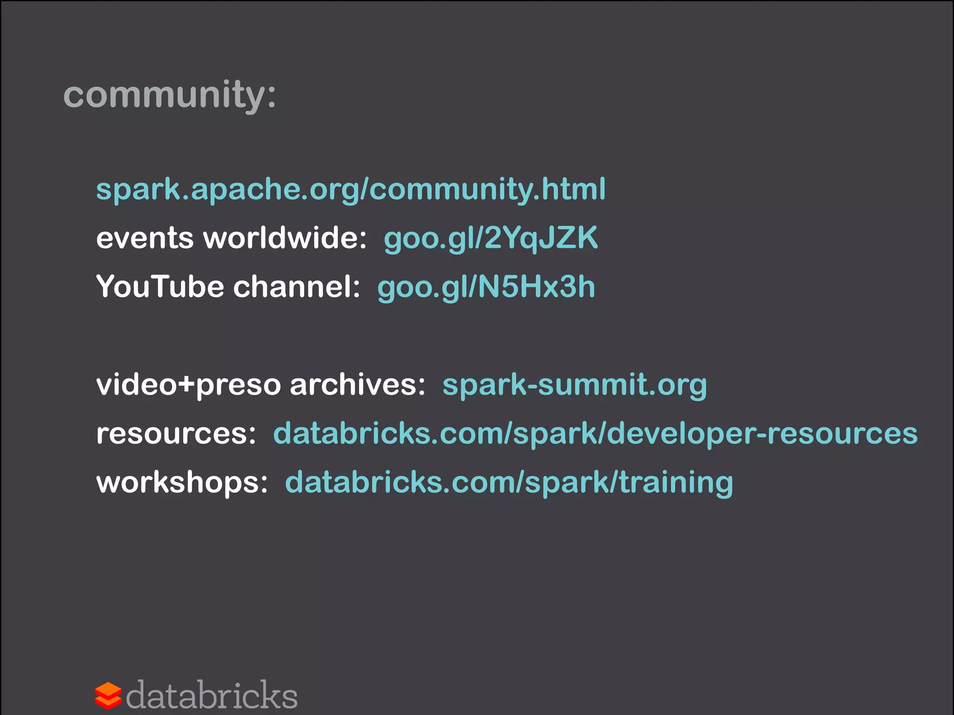Viewport: 954px width, 715px height.
Task: Click the databricks wordmark text
Action: click(x=211, y=695)
